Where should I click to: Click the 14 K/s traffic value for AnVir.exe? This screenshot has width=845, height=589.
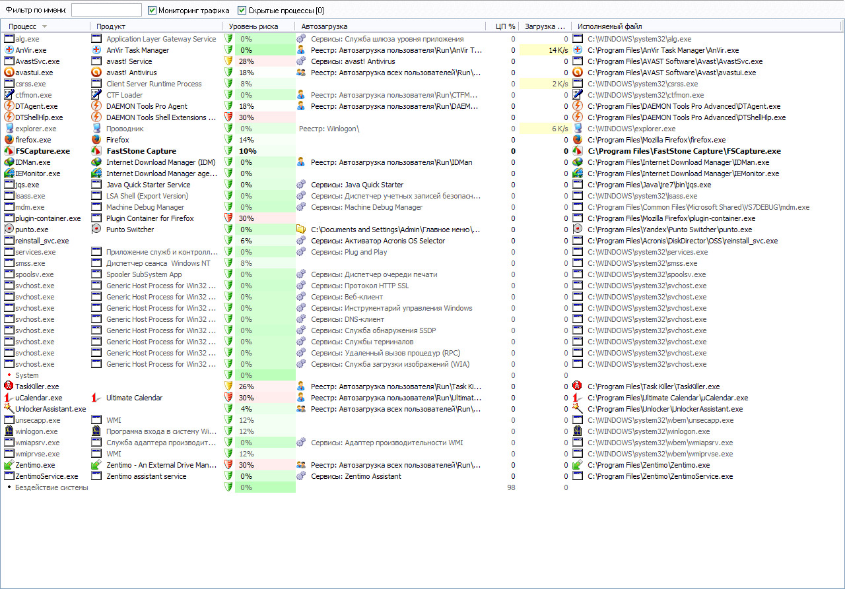pos(558,50)
